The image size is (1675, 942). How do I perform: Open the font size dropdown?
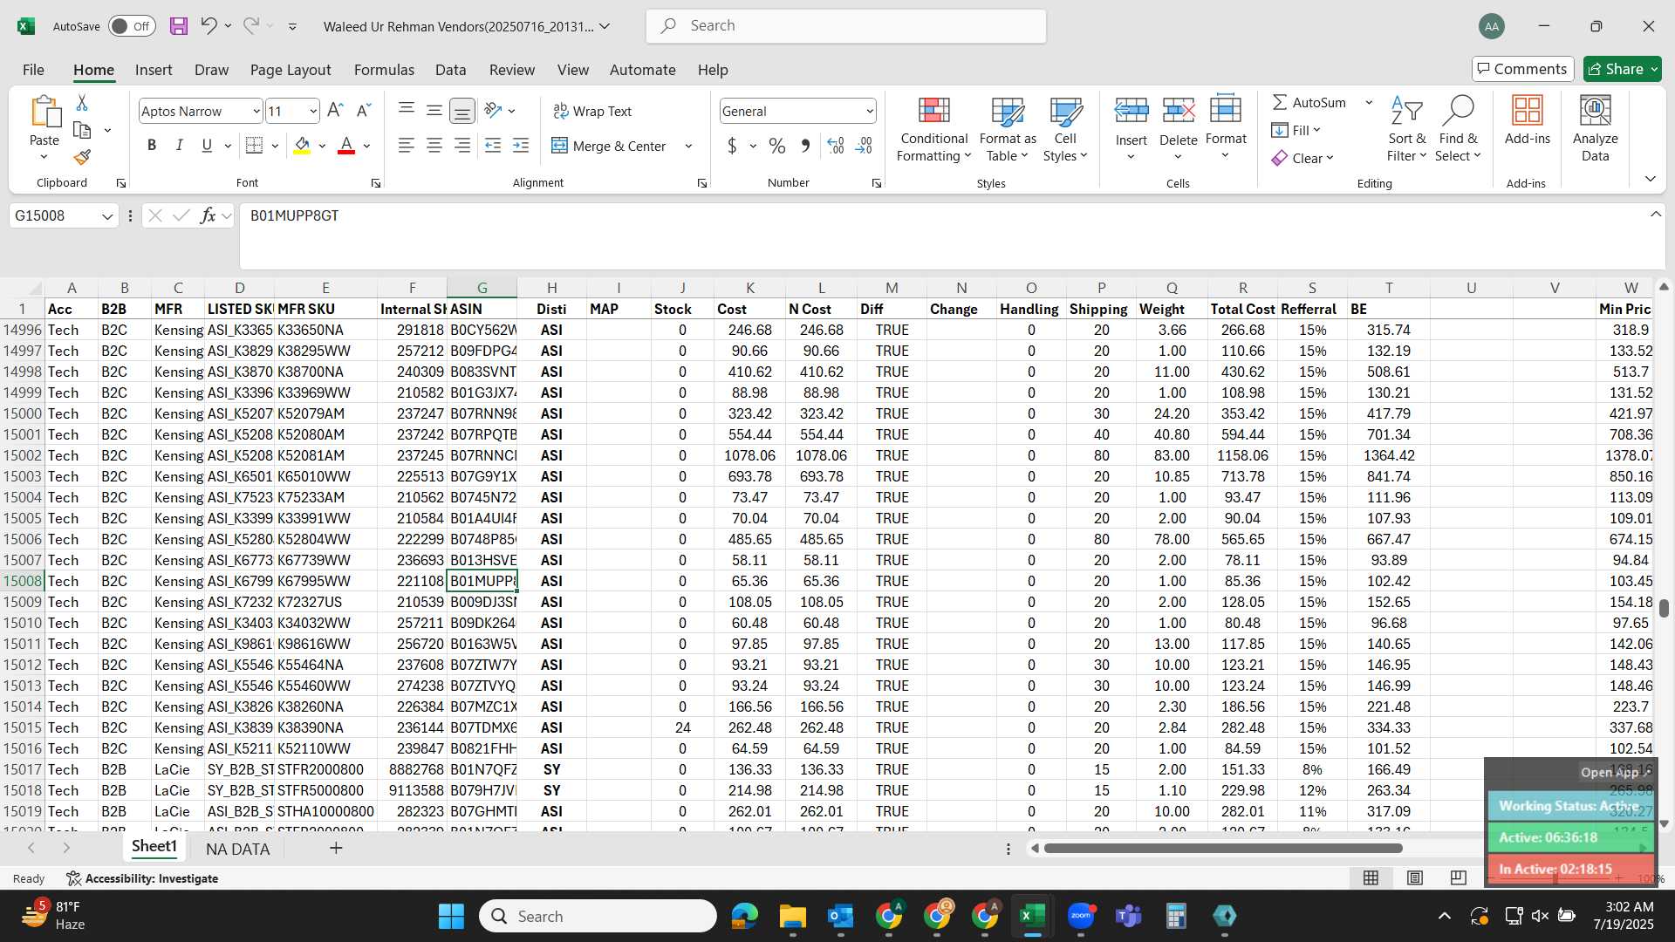coord(313,111)
